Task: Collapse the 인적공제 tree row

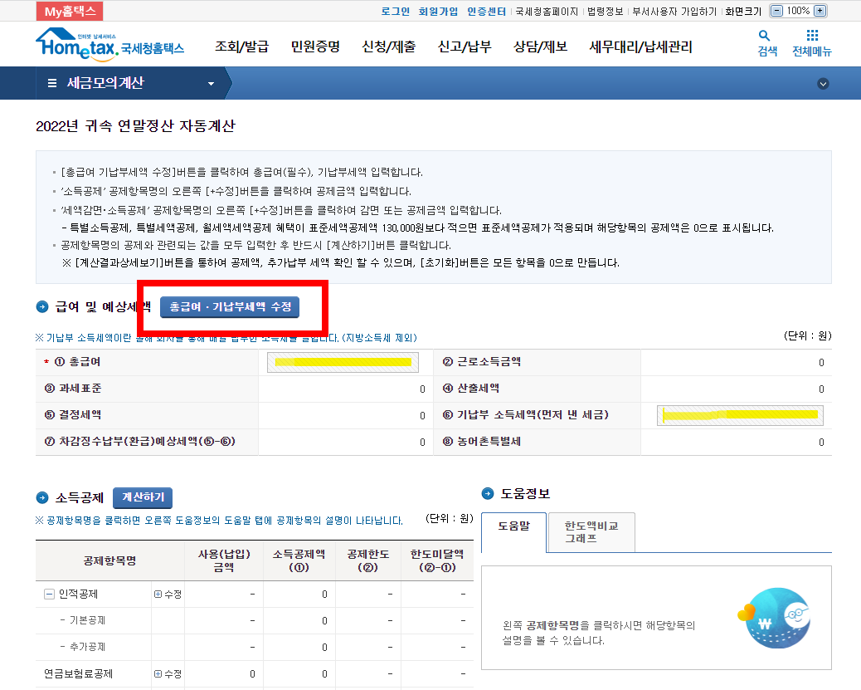Action: (x=49, y=594)
